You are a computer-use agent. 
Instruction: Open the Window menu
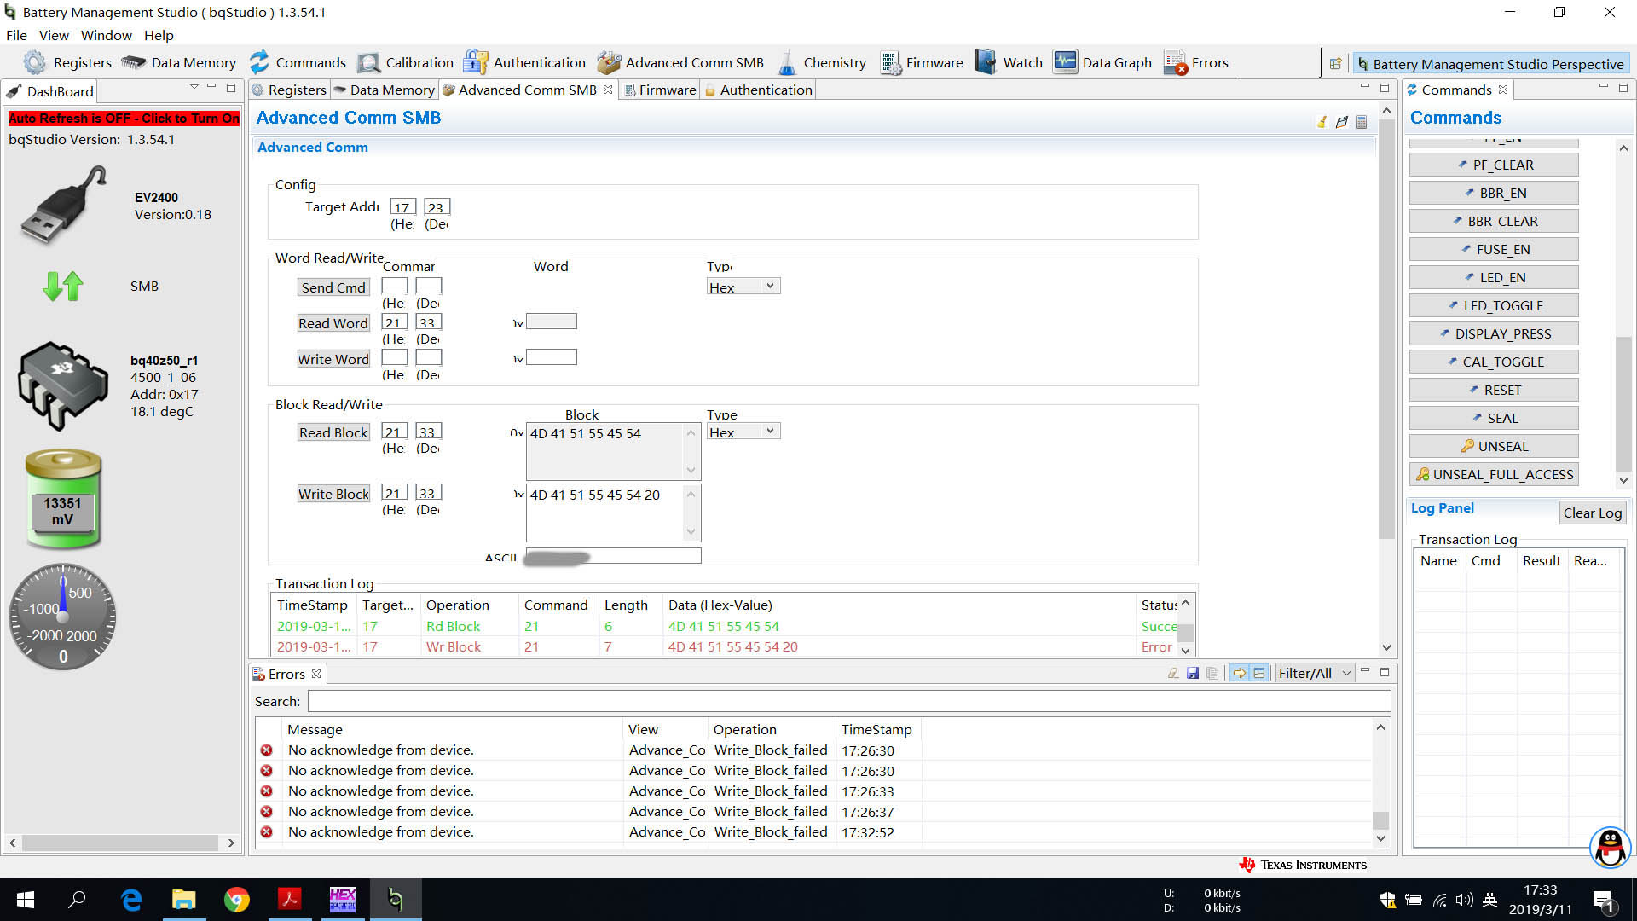(x=106, y=35)
